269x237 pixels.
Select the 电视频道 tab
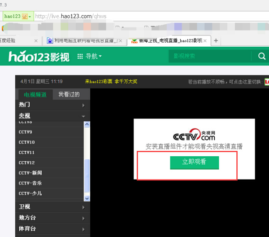(x=35, y=95)
